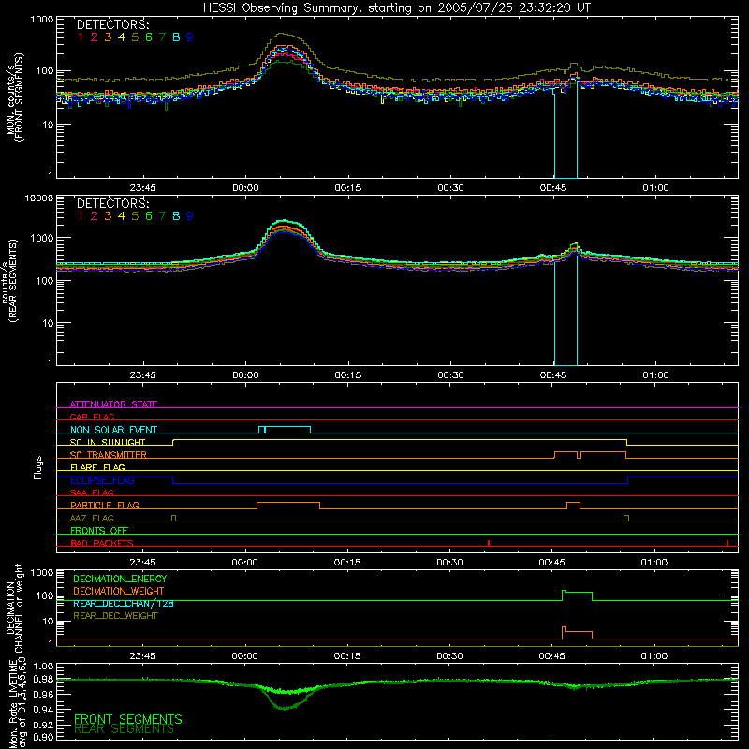Click the 10000 value on rear counts axis
Screen dimensions: 749x749
click(x=39, y=198)
